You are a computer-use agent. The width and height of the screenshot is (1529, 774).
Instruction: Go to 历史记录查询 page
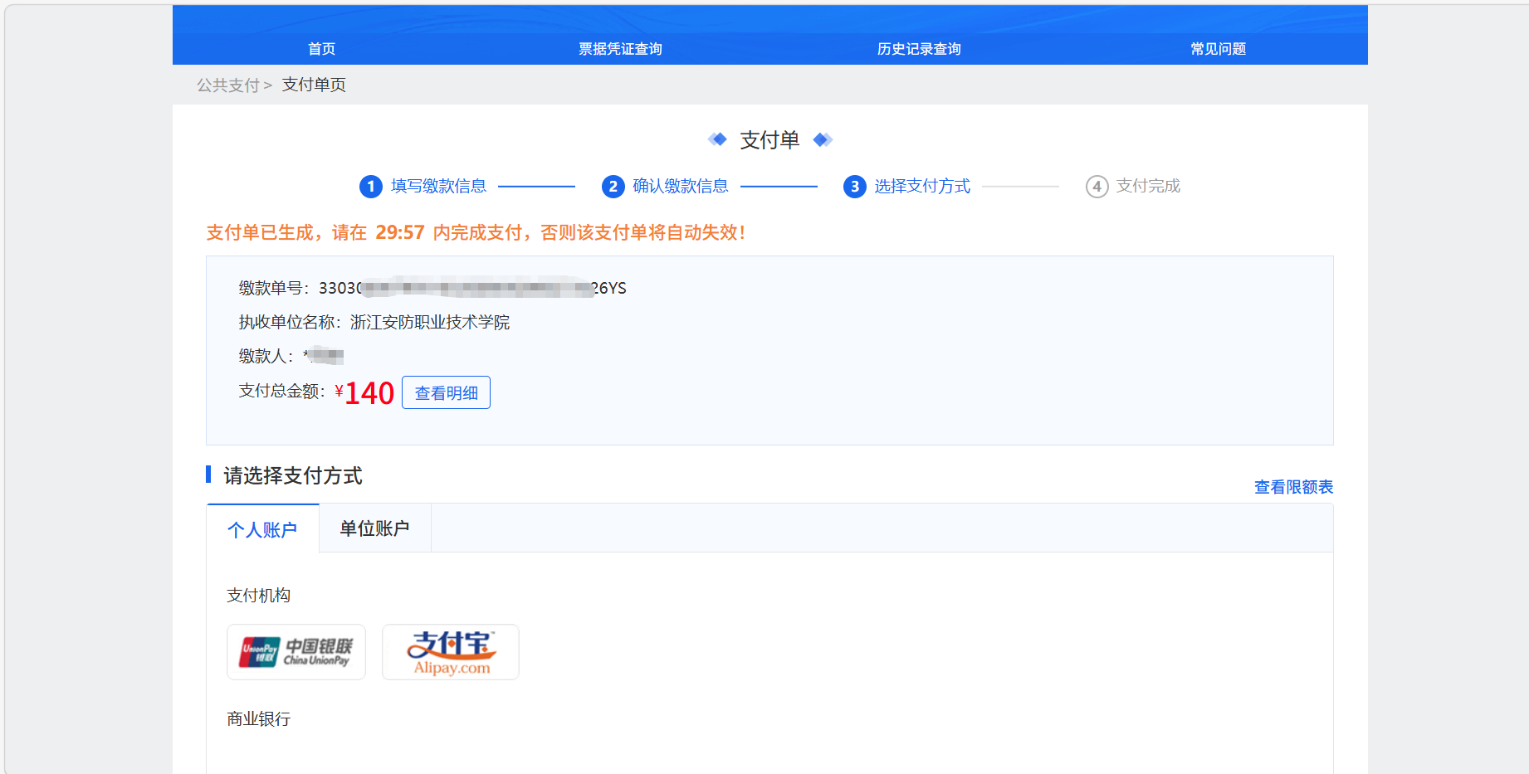coord(919,49)
